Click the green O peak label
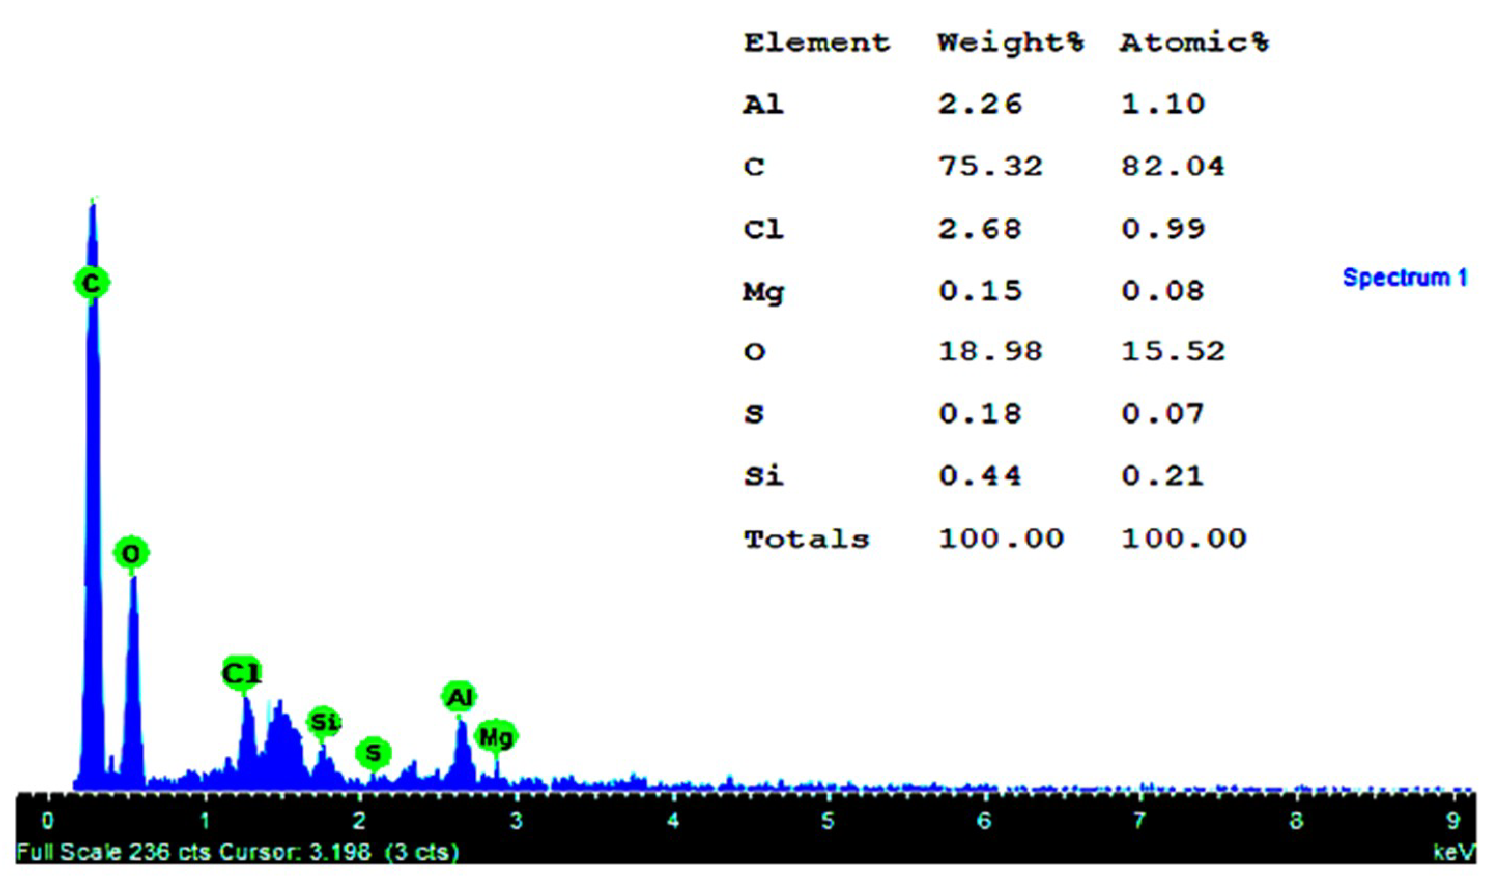 (131, 554)
